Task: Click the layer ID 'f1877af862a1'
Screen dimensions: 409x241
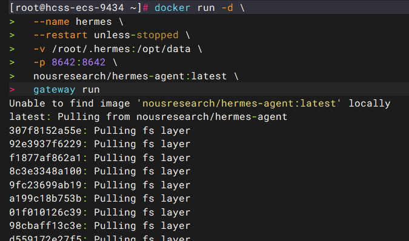Action: (x=45, y=157)
